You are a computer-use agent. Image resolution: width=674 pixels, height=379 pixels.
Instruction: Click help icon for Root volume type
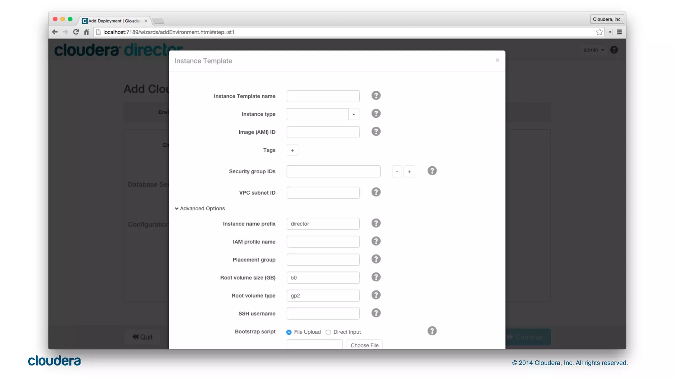pos(376,295)
